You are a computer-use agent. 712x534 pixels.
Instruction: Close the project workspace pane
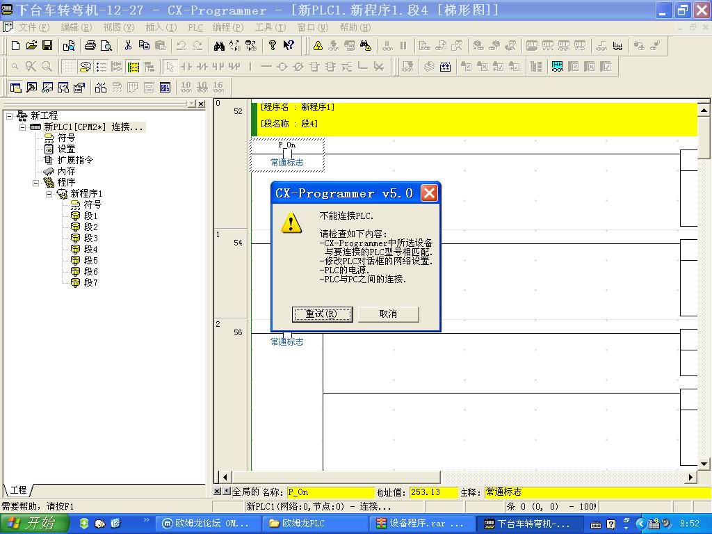pos(201,104)
